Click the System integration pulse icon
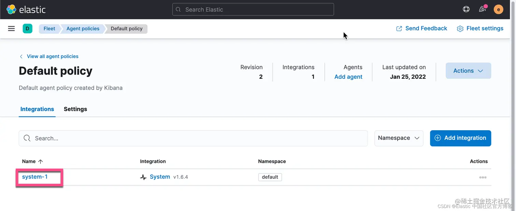 click(x=143, y=177)
